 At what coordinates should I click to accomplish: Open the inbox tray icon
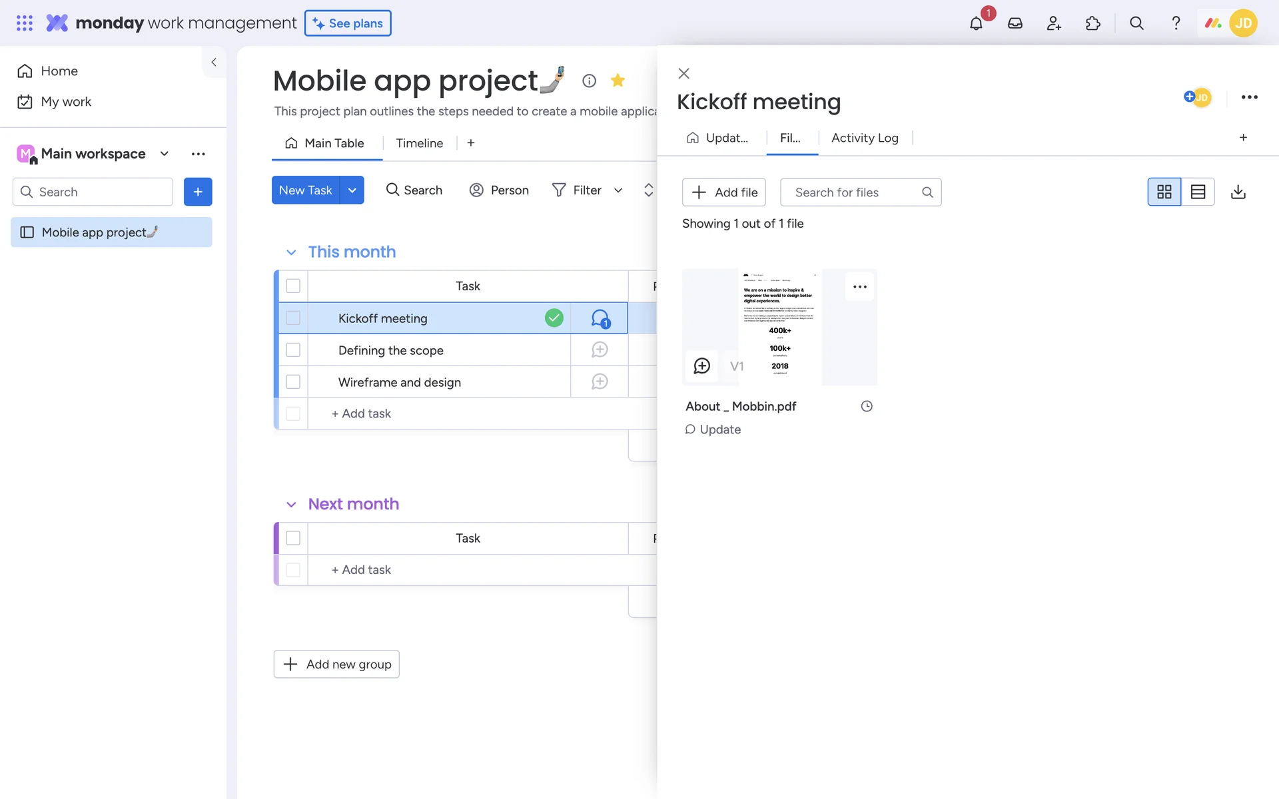tap(1015, 23)
